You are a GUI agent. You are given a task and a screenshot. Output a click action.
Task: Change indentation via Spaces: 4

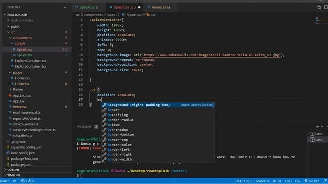click(262, 181)
